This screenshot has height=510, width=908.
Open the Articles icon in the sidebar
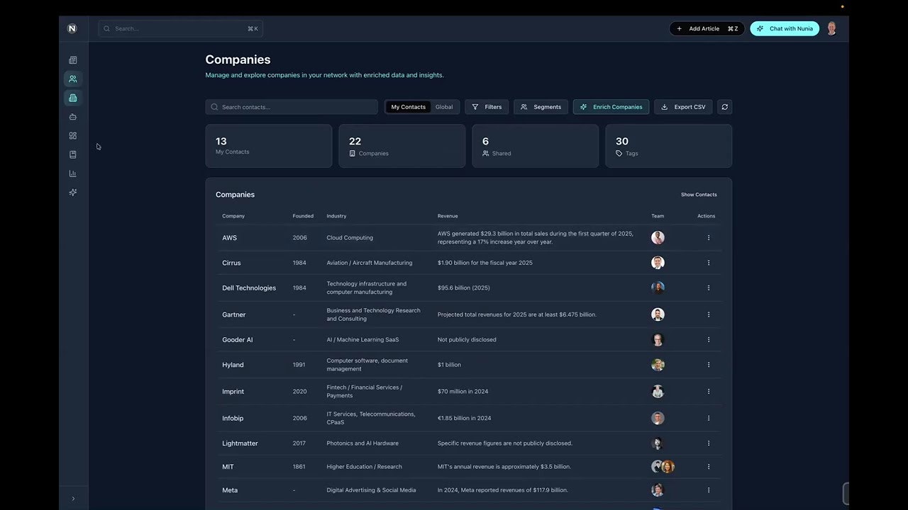(x=72, y=59)
